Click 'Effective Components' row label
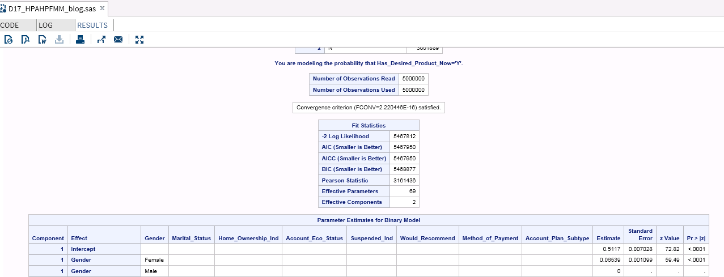724x277 pixels. coord(352,202)
